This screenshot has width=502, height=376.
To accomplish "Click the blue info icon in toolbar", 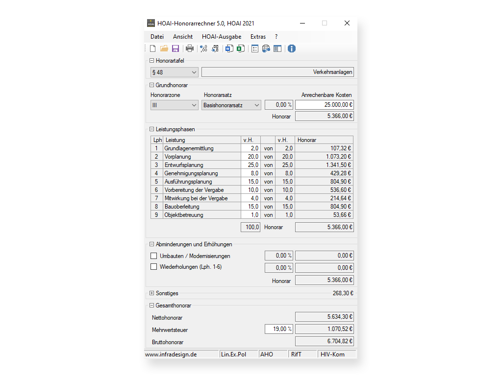I will (292, 48).
